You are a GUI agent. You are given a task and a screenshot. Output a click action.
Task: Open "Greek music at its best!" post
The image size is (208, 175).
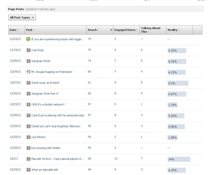[x=45, y=83]
